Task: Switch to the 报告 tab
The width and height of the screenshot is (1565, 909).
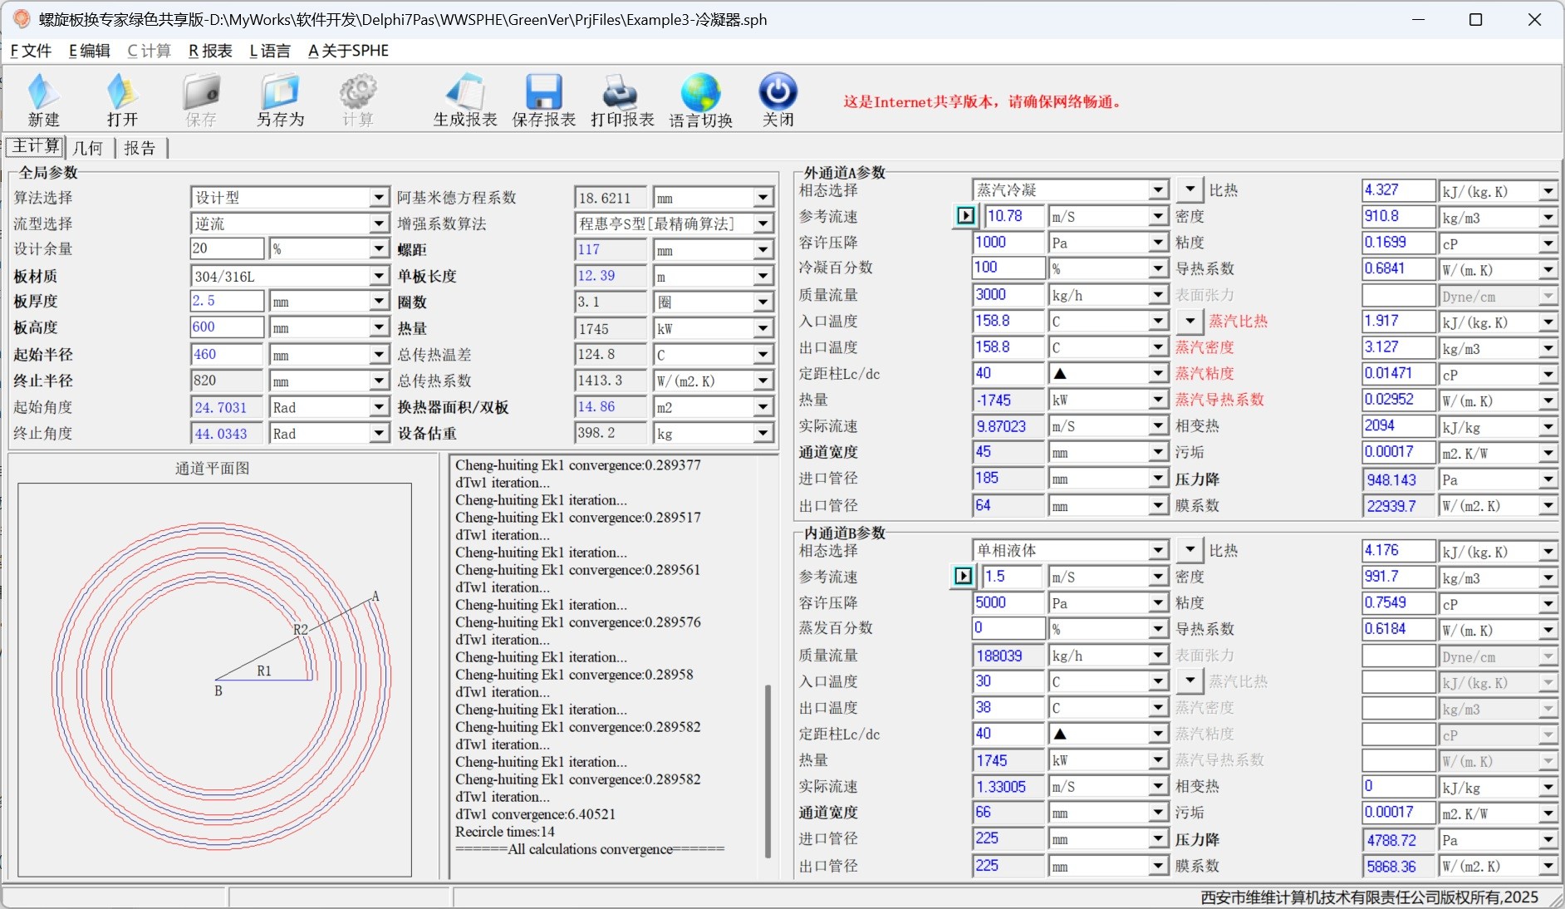Action: (140, 148)
